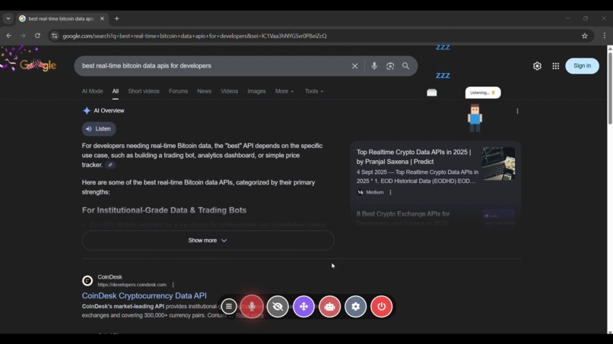Open the News tab

204,91
